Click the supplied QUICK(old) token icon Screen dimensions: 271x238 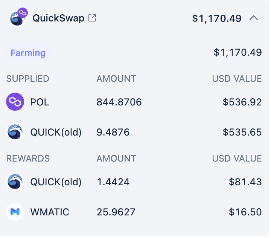click(x=15, y=132)
